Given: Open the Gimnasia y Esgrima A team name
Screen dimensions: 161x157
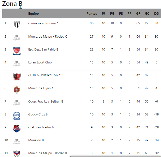Looking at the screenshot, I should [43, 23].
